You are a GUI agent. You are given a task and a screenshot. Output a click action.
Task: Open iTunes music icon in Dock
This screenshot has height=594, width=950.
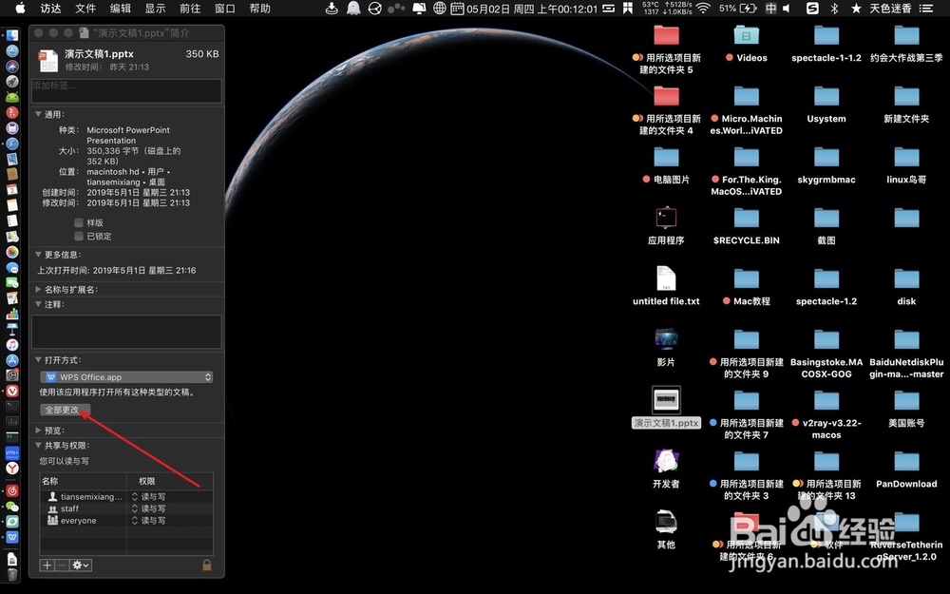pos(12,344)
